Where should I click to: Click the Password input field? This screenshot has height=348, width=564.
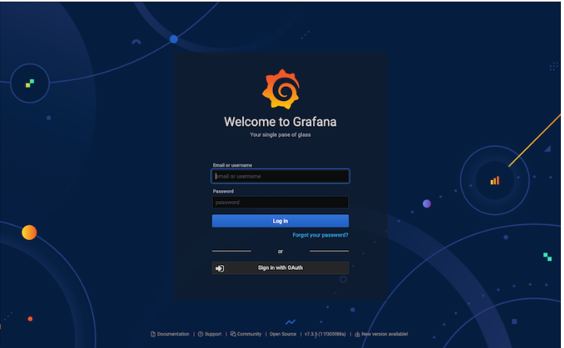click(280, 202)
